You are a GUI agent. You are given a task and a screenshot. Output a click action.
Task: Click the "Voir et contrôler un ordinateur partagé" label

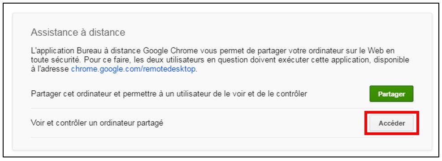(97, 123)
